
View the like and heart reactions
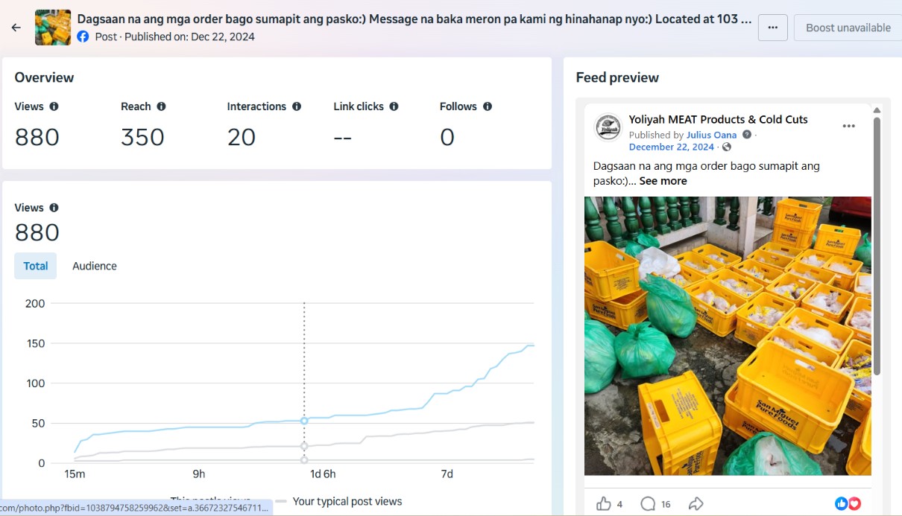pyautogui.click(x=848, y=504)
